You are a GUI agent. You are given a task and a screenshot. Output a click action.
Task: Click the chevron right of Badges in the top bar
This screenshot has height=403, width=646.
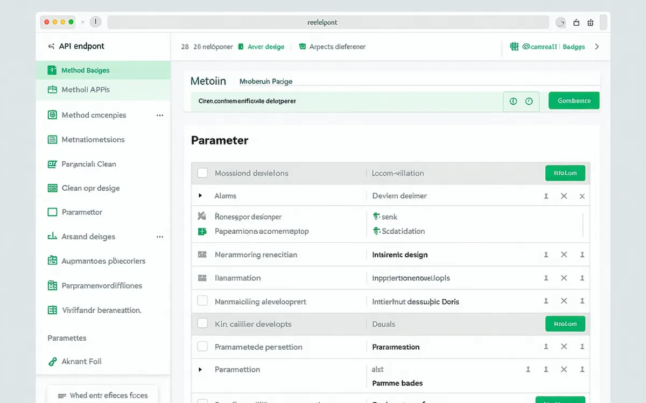click(596, 47)
